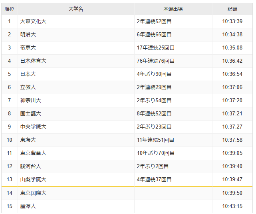Click rank number 13

click(10, 180)
